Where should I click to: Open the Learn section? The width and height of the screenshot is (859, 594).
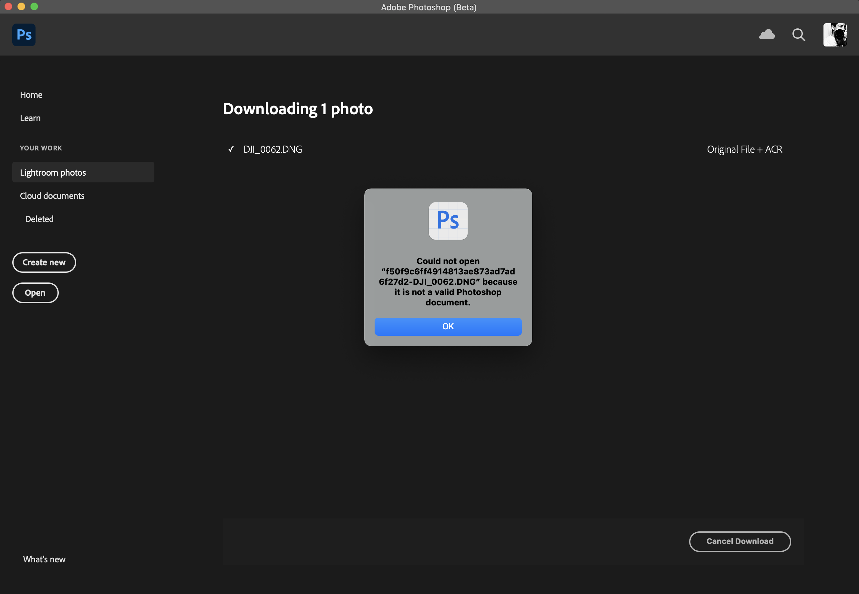pos(30,118)
